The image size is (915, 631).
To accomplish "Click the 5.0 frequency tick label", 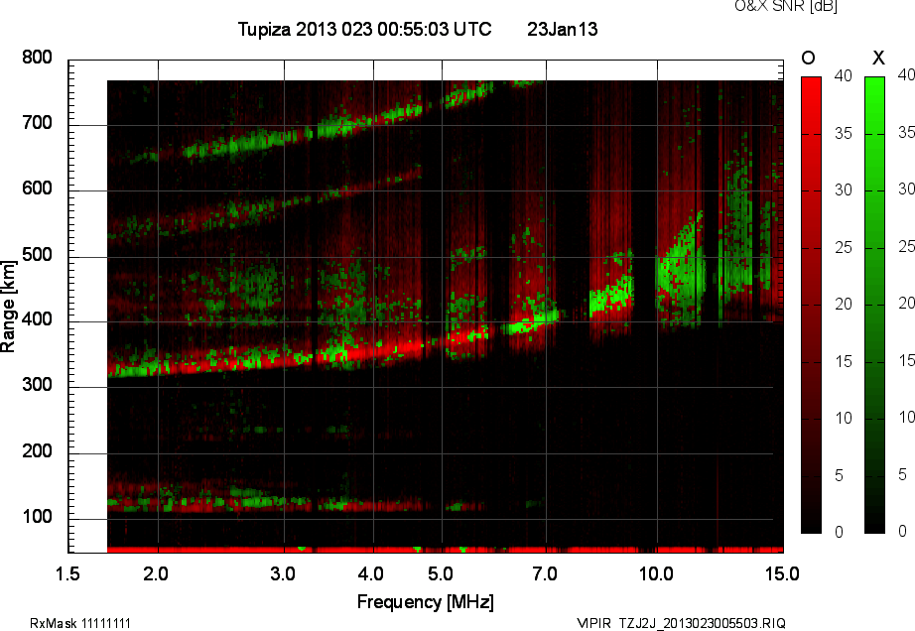I will point(441,573).
